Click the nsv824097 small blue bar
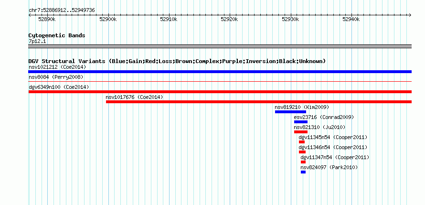Viewport: 425px width, 205px height. pyautogui.click(x=303, y=172)
